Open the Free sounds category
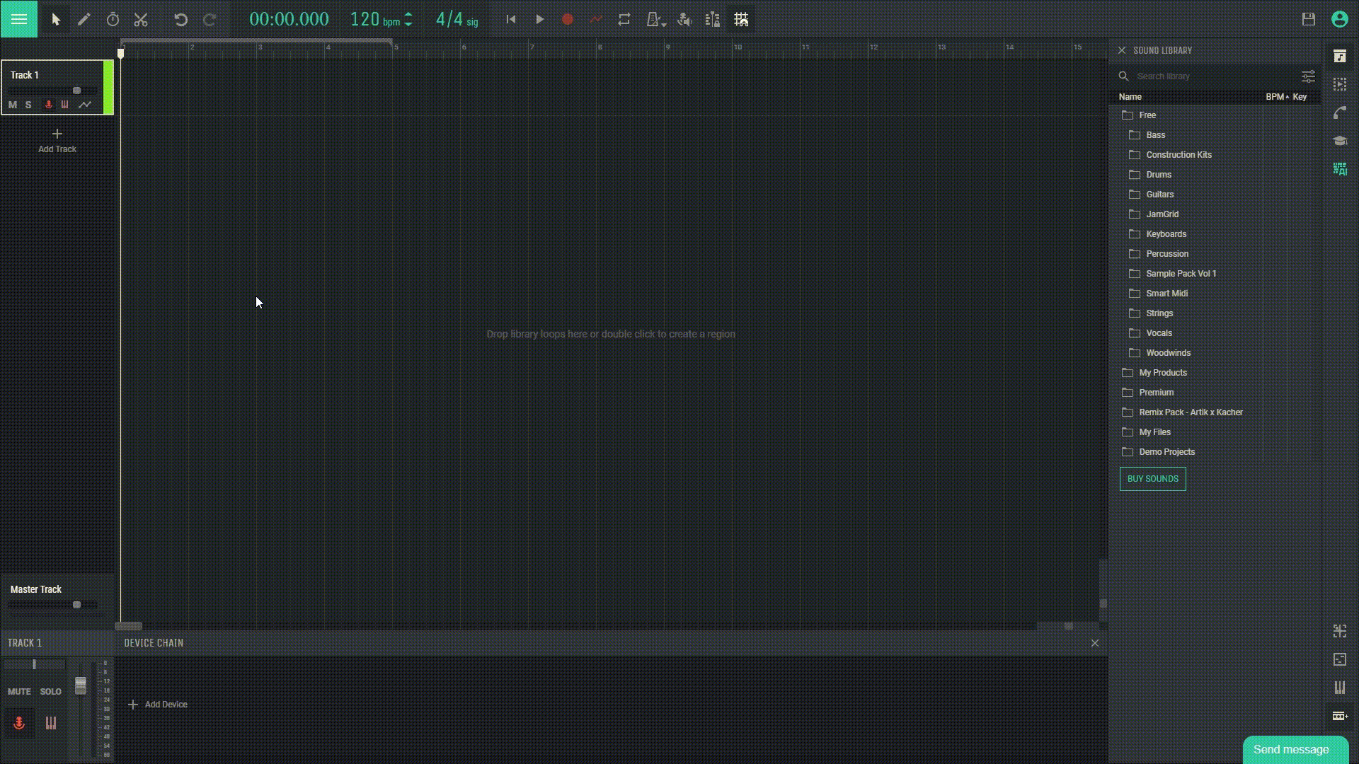This screenshot has width=1359, height=764. [1147, 114]
